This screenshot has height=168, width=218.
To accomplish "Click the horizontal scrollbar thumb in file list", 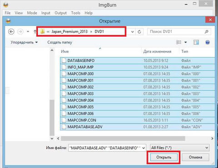I will coord(123,138).
